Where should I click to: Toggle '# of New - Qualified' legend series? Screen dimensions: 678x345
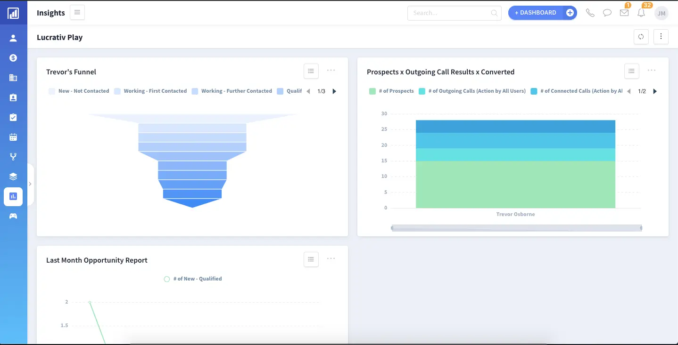click(193, 279)
